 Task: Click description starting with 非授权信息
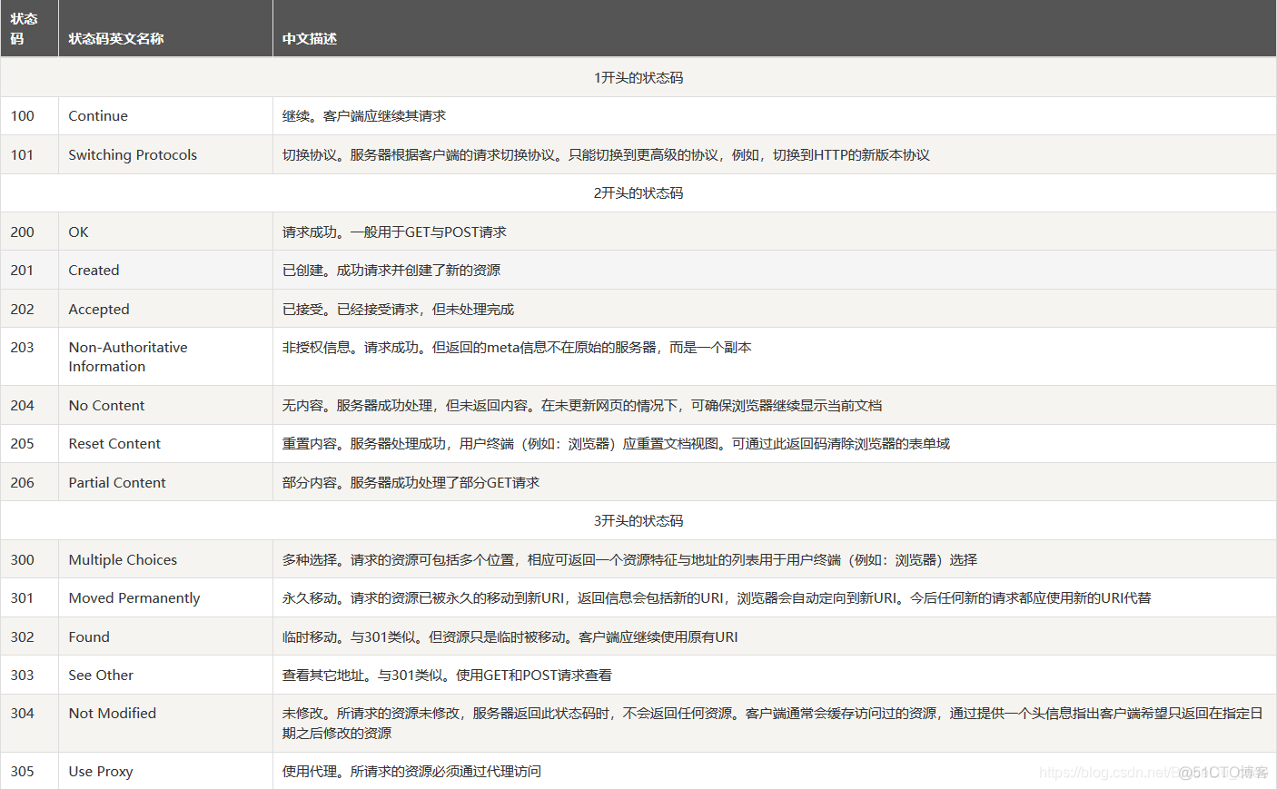(517, 348)
